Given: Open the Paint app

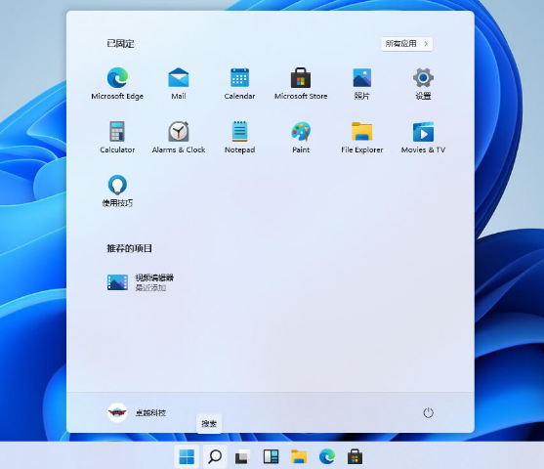Looking at the screenshot, I should pyautogui.click(x=301, y=138).
